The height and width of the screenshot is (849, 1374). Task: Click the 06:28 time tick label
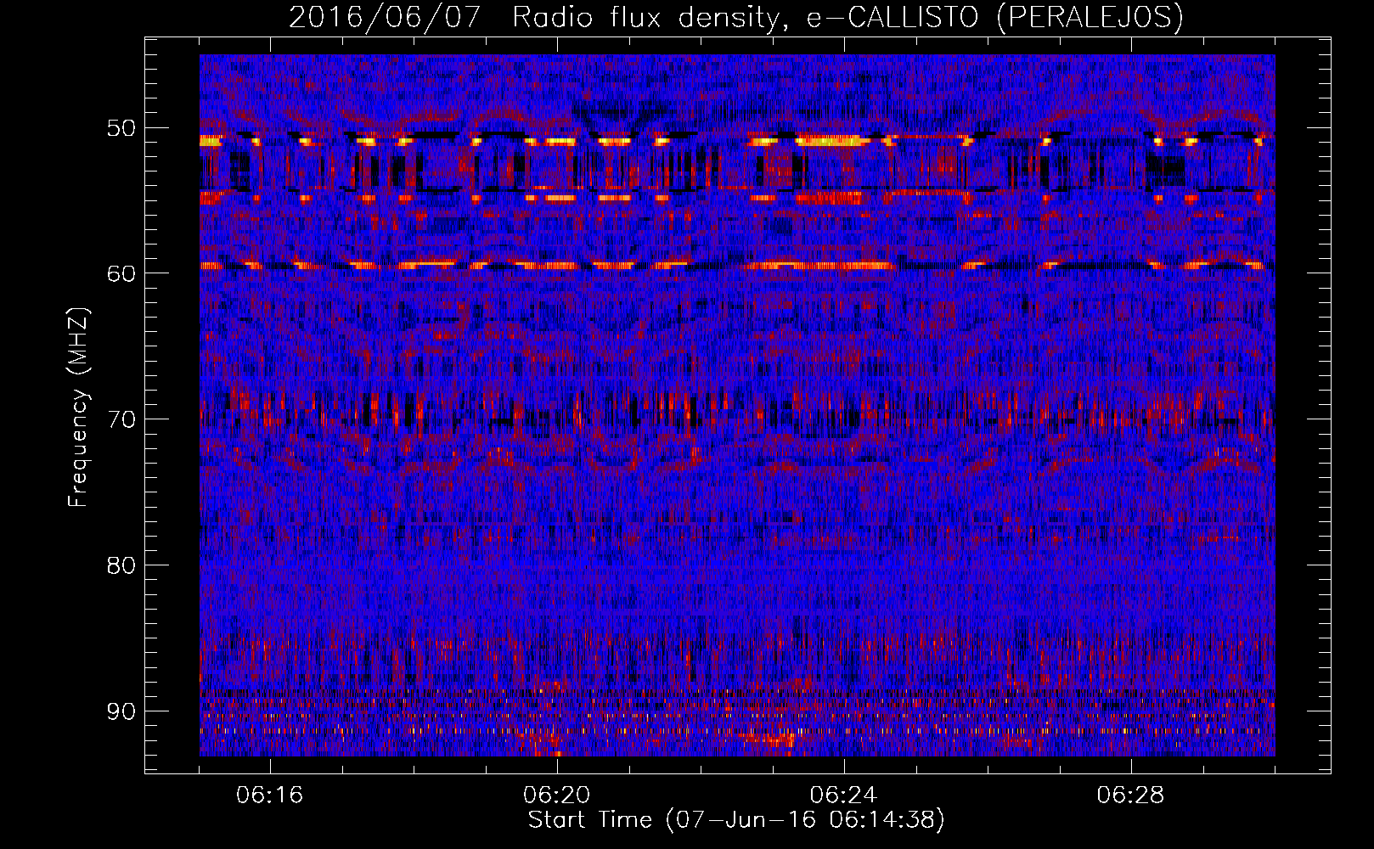(1130, 796)
